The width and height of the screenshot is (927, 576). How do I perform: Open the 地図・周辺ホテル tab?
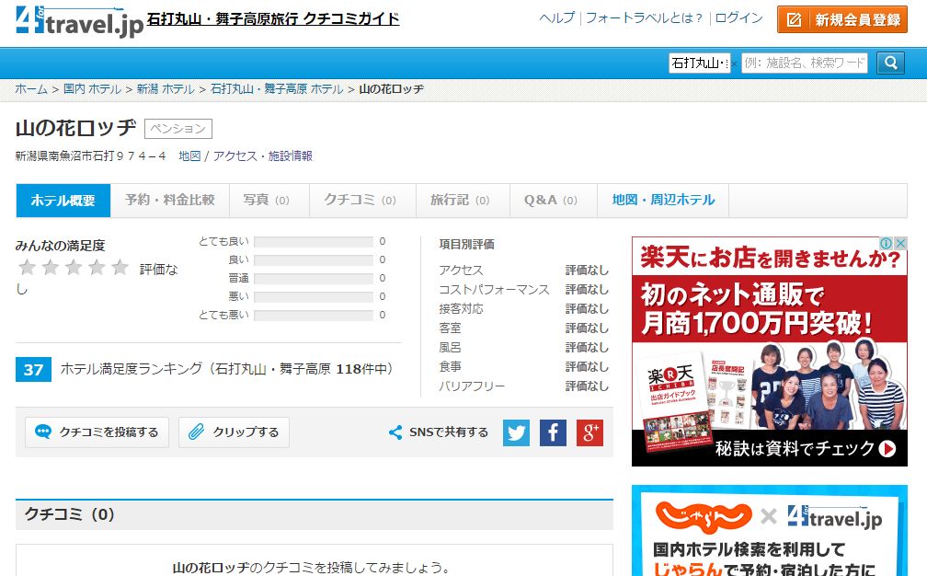point(662,200)
